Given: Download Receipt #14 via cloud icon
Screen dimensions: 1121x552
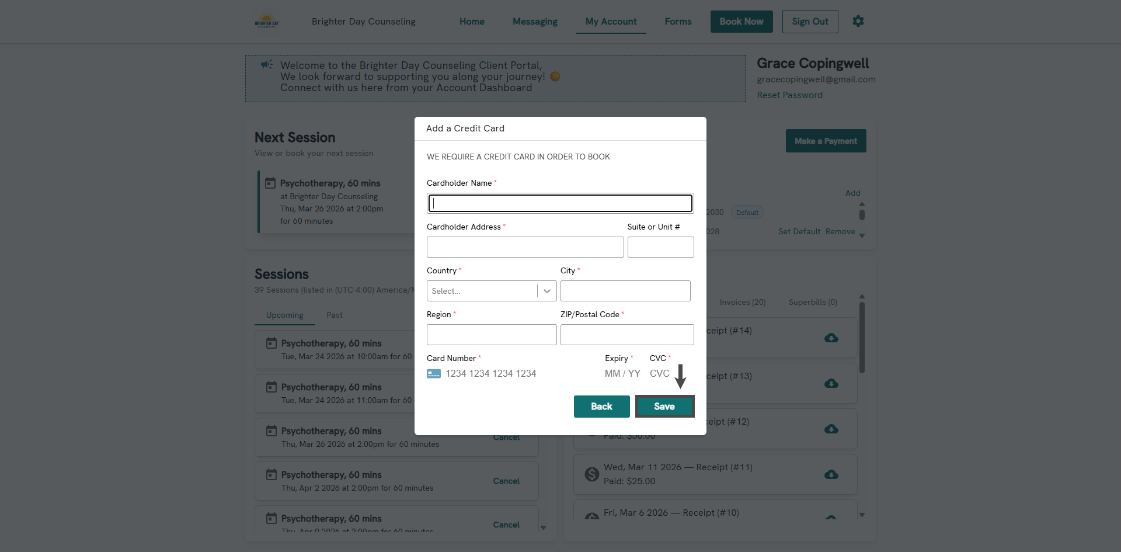Looking at the screenshot, I should tap(831, 338).
